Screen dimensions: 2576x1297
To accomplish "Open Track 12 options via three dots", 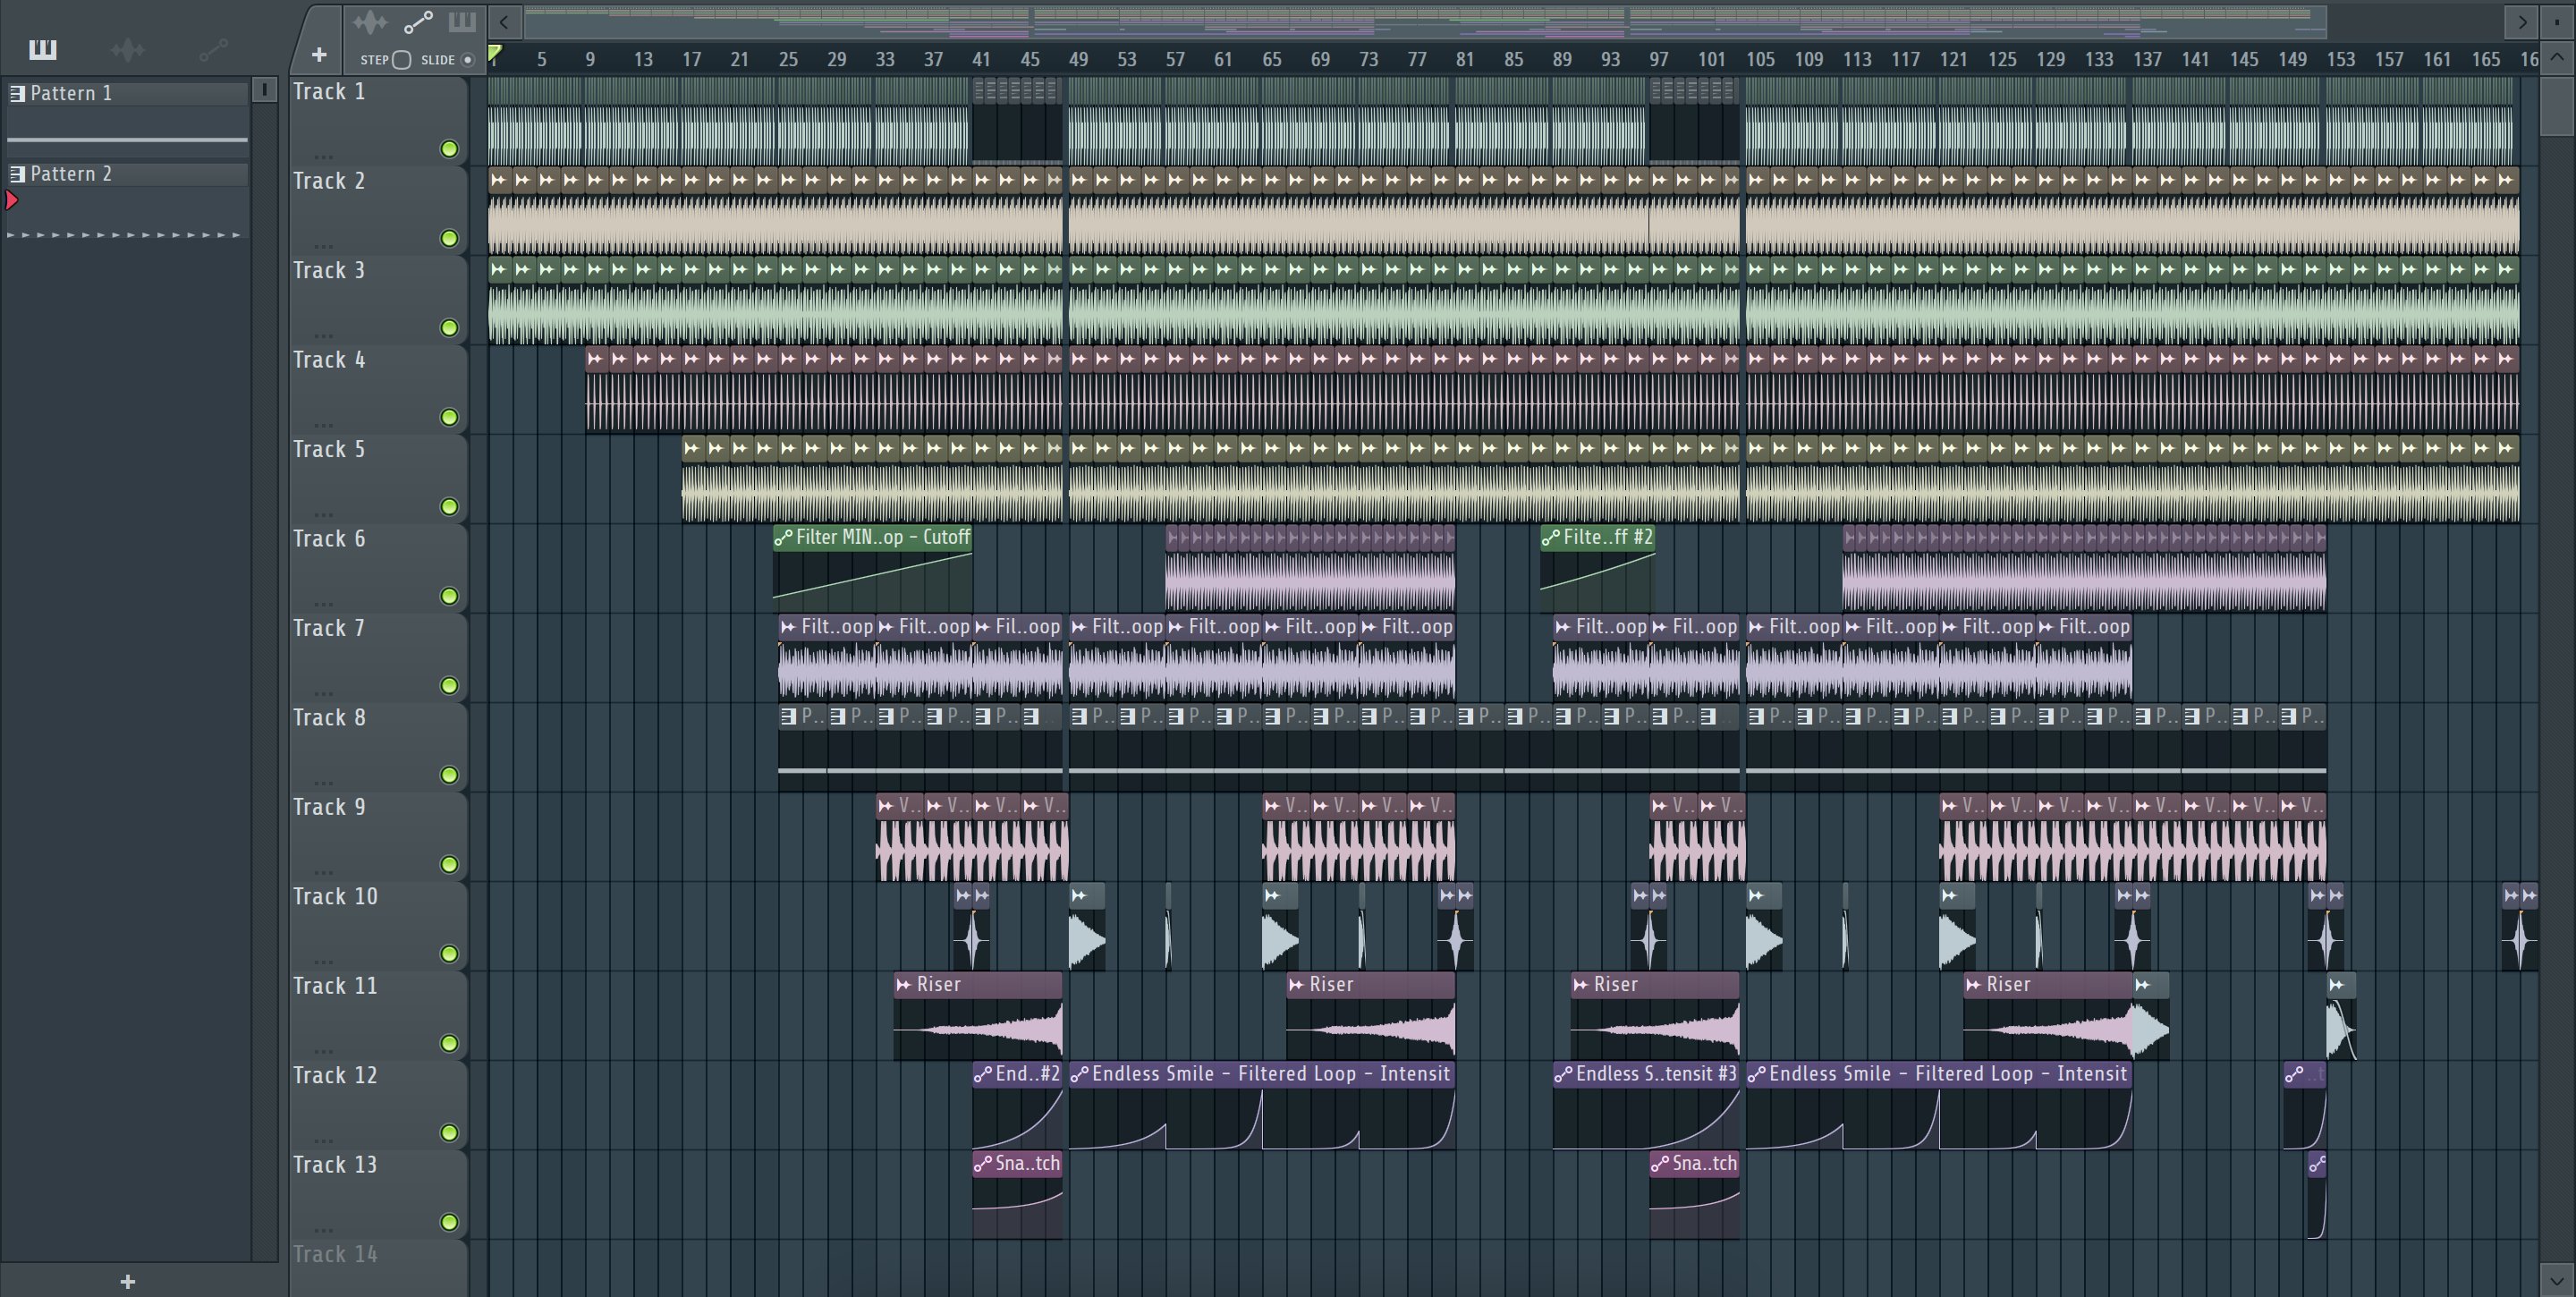I will pyautogui.click(x=323, y=1141).
